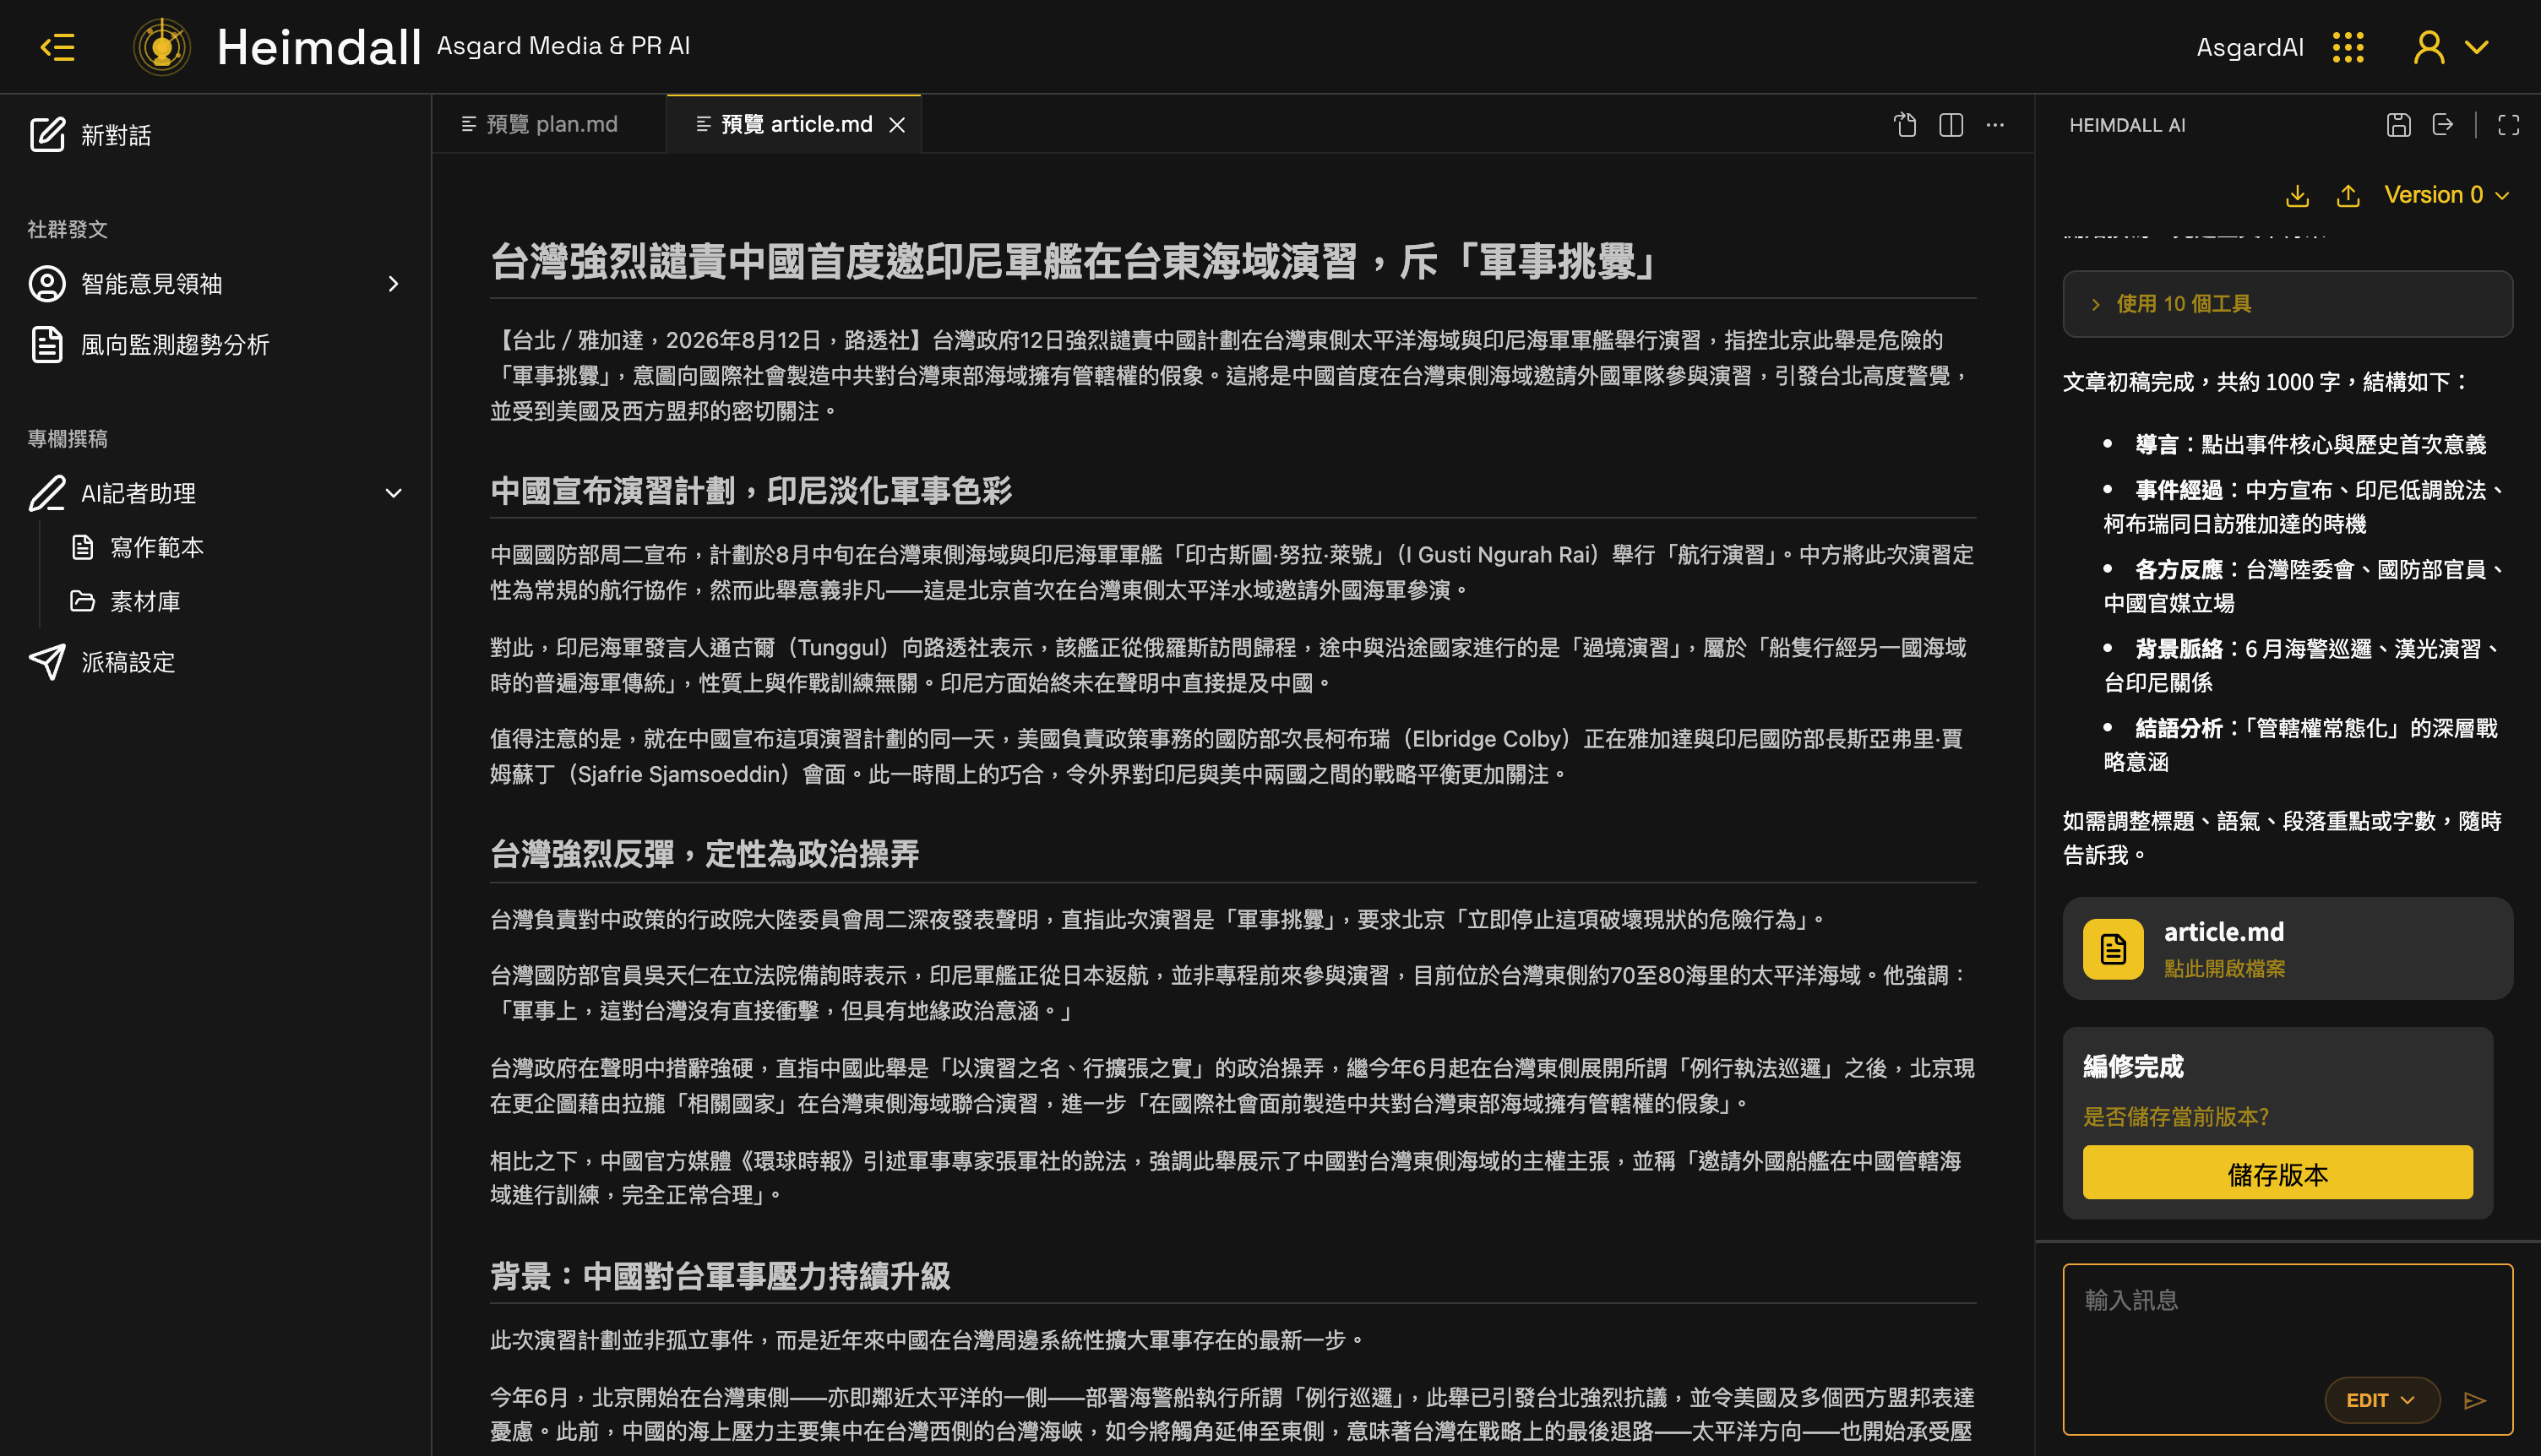Click the 台灣強烈反彈，定性為政治操弄 heading
2541x1456 pixels.
coord(705,854)
